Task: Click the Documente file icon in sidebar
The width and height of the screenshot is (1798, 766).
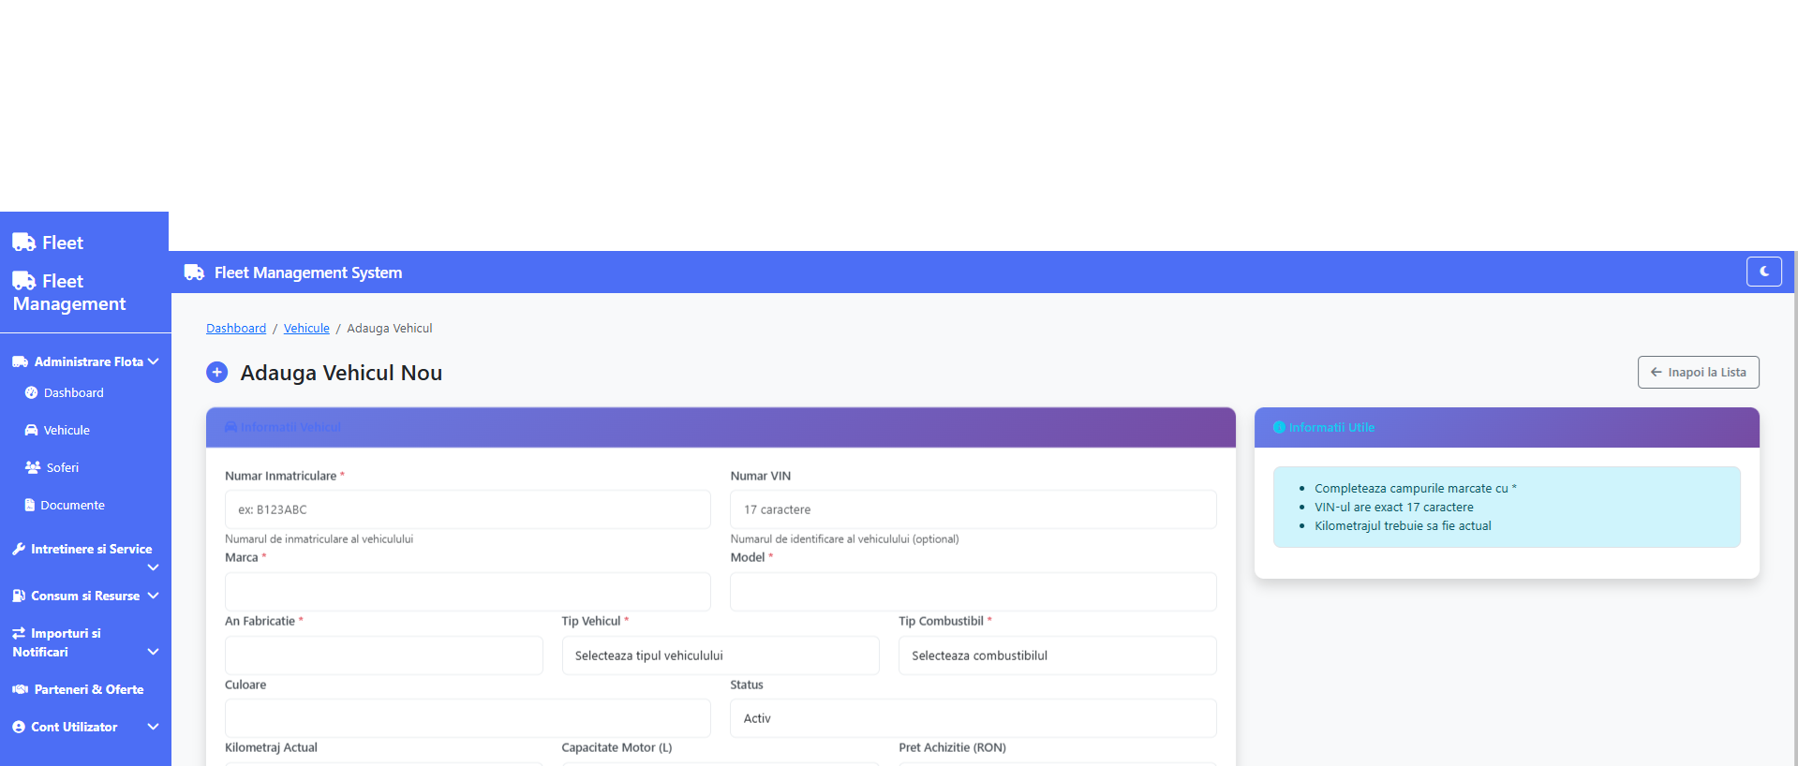Action: [x=30, y=506]
